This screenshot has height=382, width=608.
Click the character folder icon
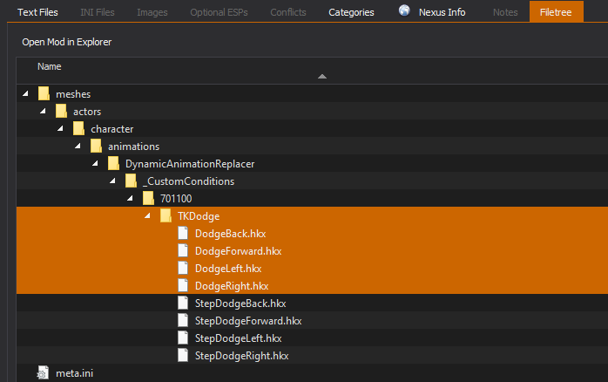(78, 128)
